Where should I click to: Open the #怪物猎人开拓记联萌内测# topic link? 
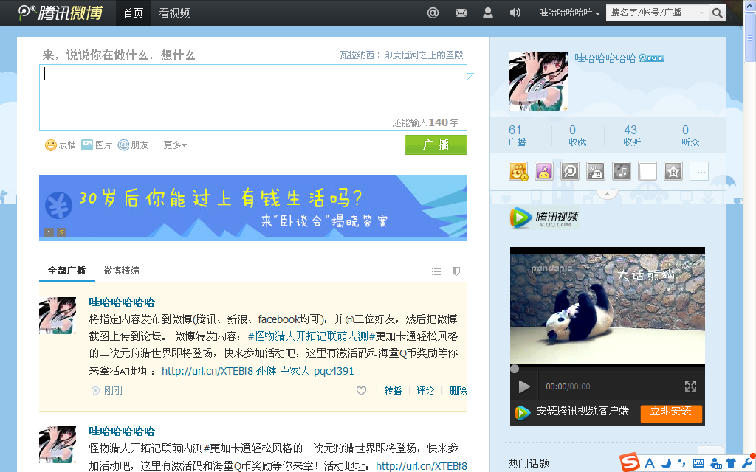click(x=312, y=336)
